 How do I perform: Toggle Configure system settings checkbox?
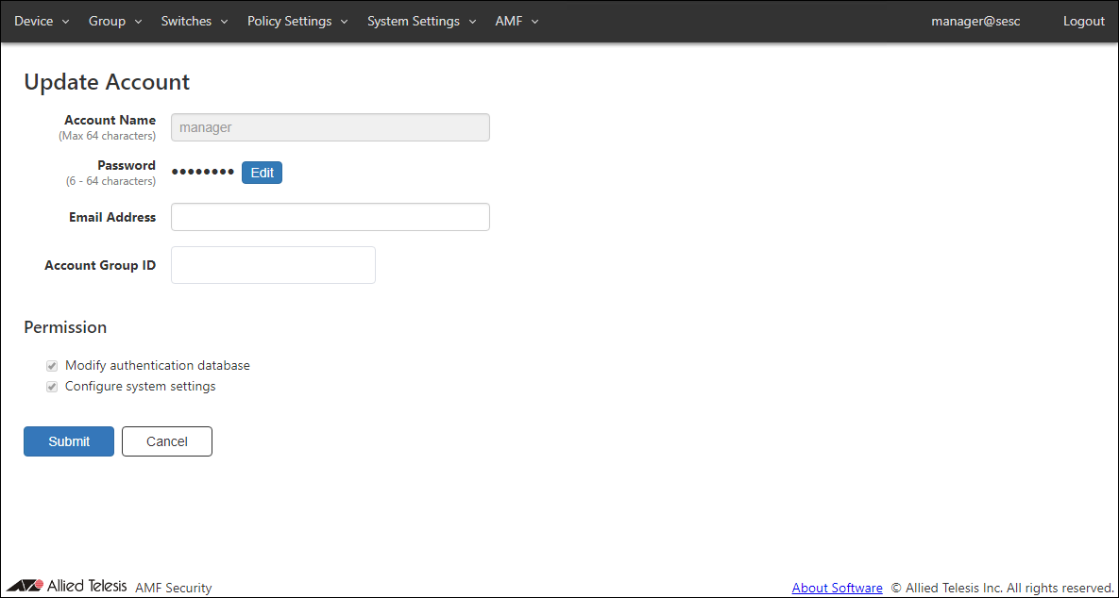coord(52,387)
